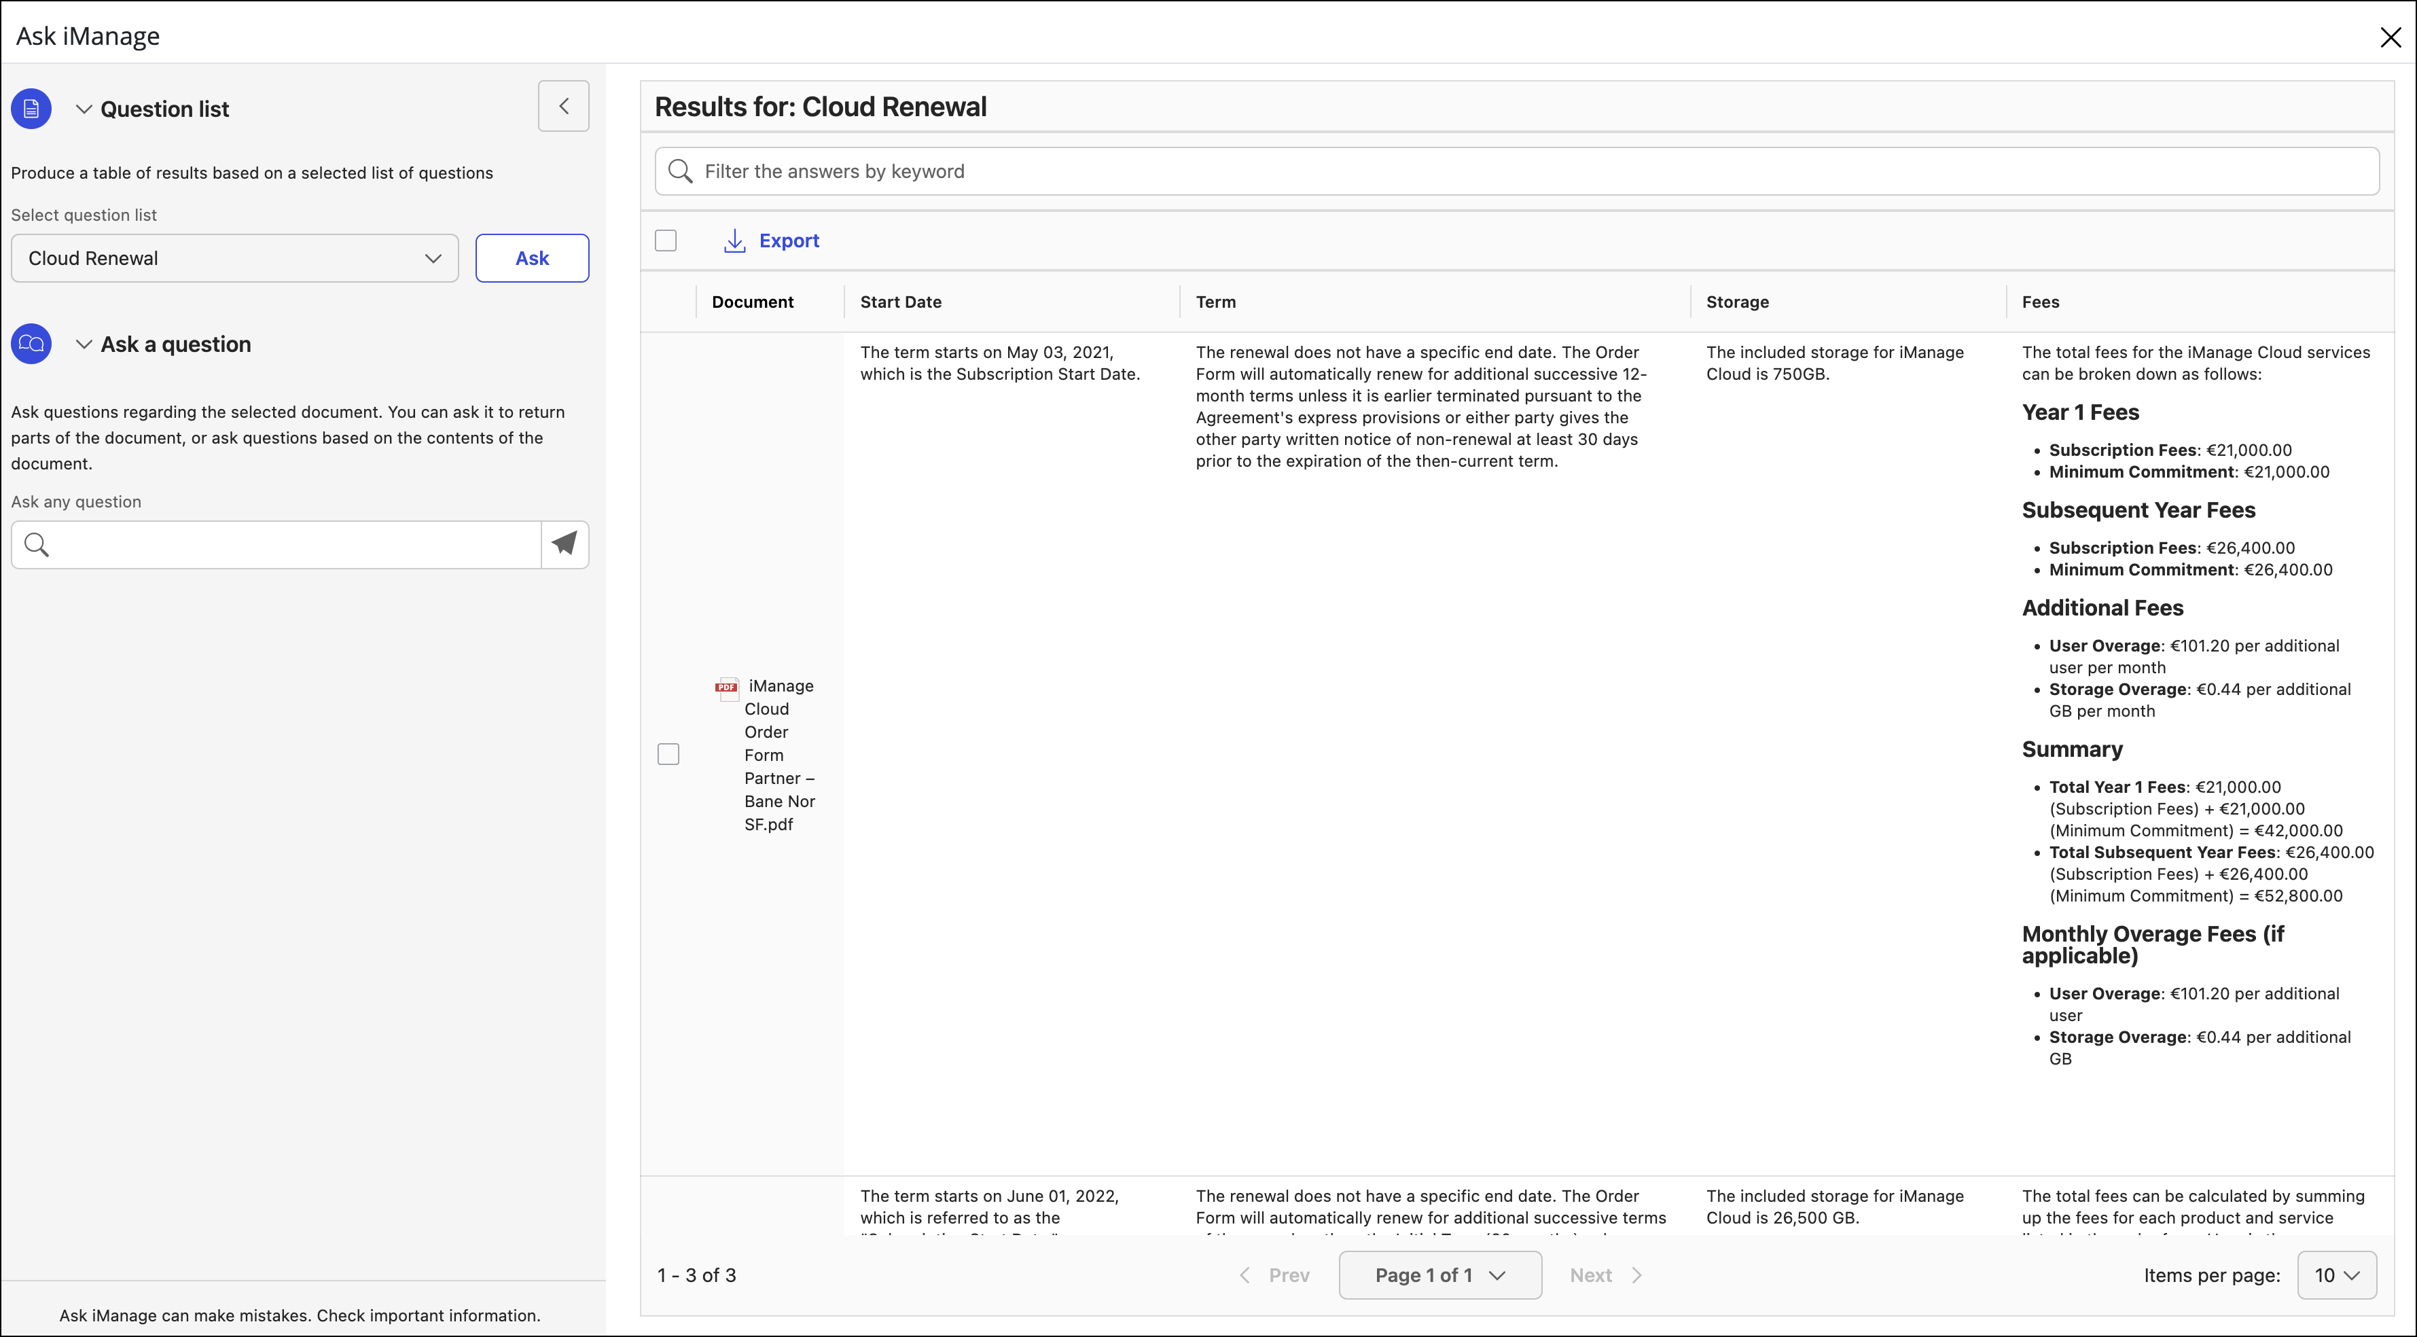Image resolution: width=2417 pixels, height=1337 pixels.
Task: Click the Export download icon
Action: coord(734,241)
